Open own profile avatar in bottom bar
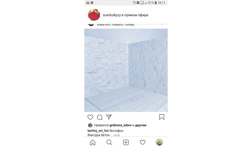Screen dimensions: 252x148 [x=159, y=142]
